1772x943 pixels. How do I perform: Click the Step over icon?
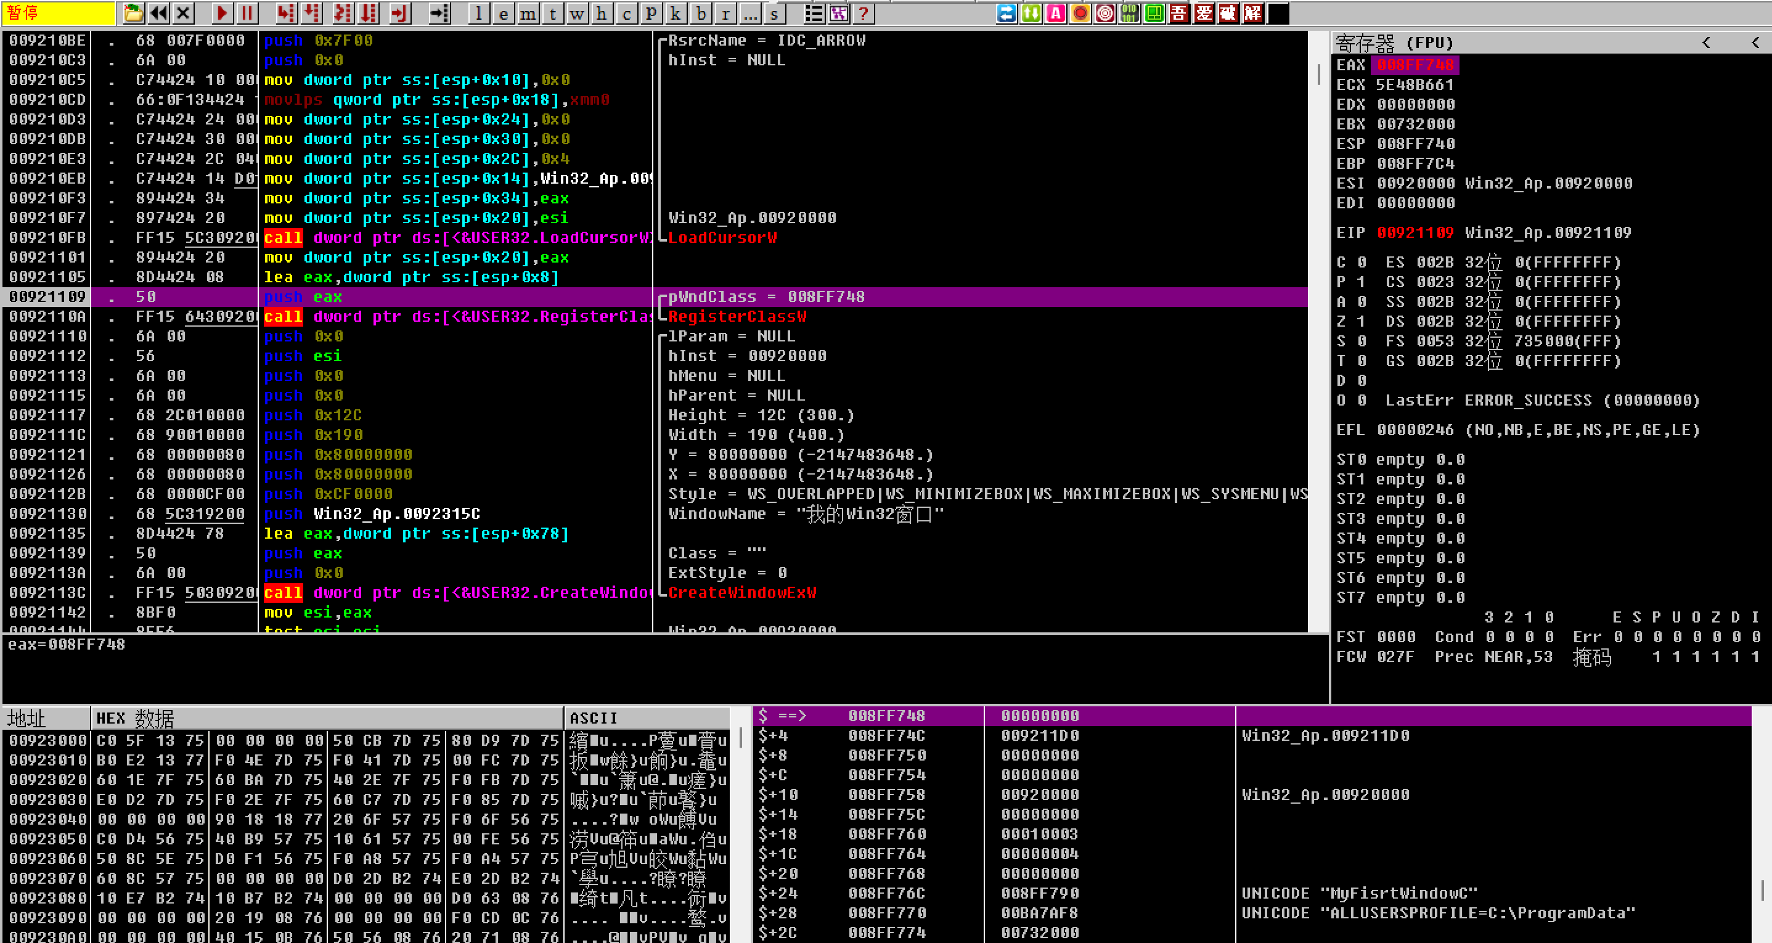point(312,12)
